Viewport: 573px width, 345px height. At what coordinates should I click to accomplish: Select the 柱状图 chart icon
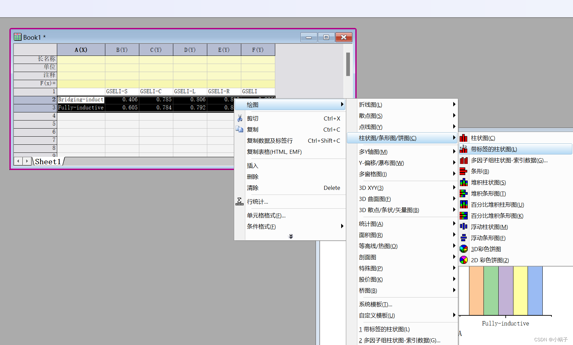point(464,138)
